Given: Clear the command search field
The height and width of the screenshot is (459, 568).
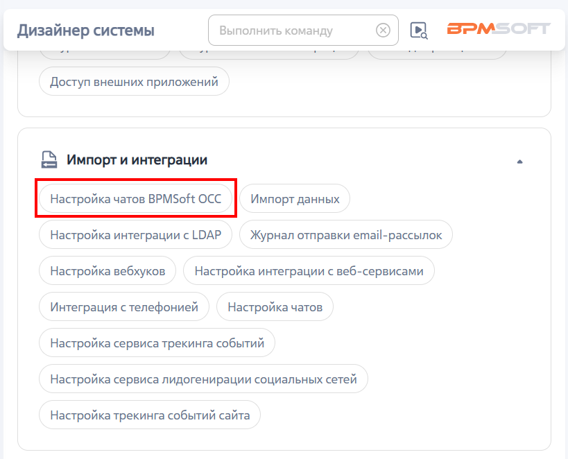Looking at the screenshot, I should tap(383, 30).
